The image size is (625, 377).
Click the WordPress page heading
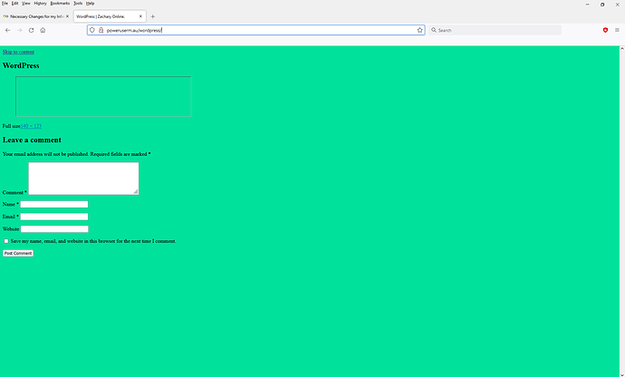(x=21, y=66)
